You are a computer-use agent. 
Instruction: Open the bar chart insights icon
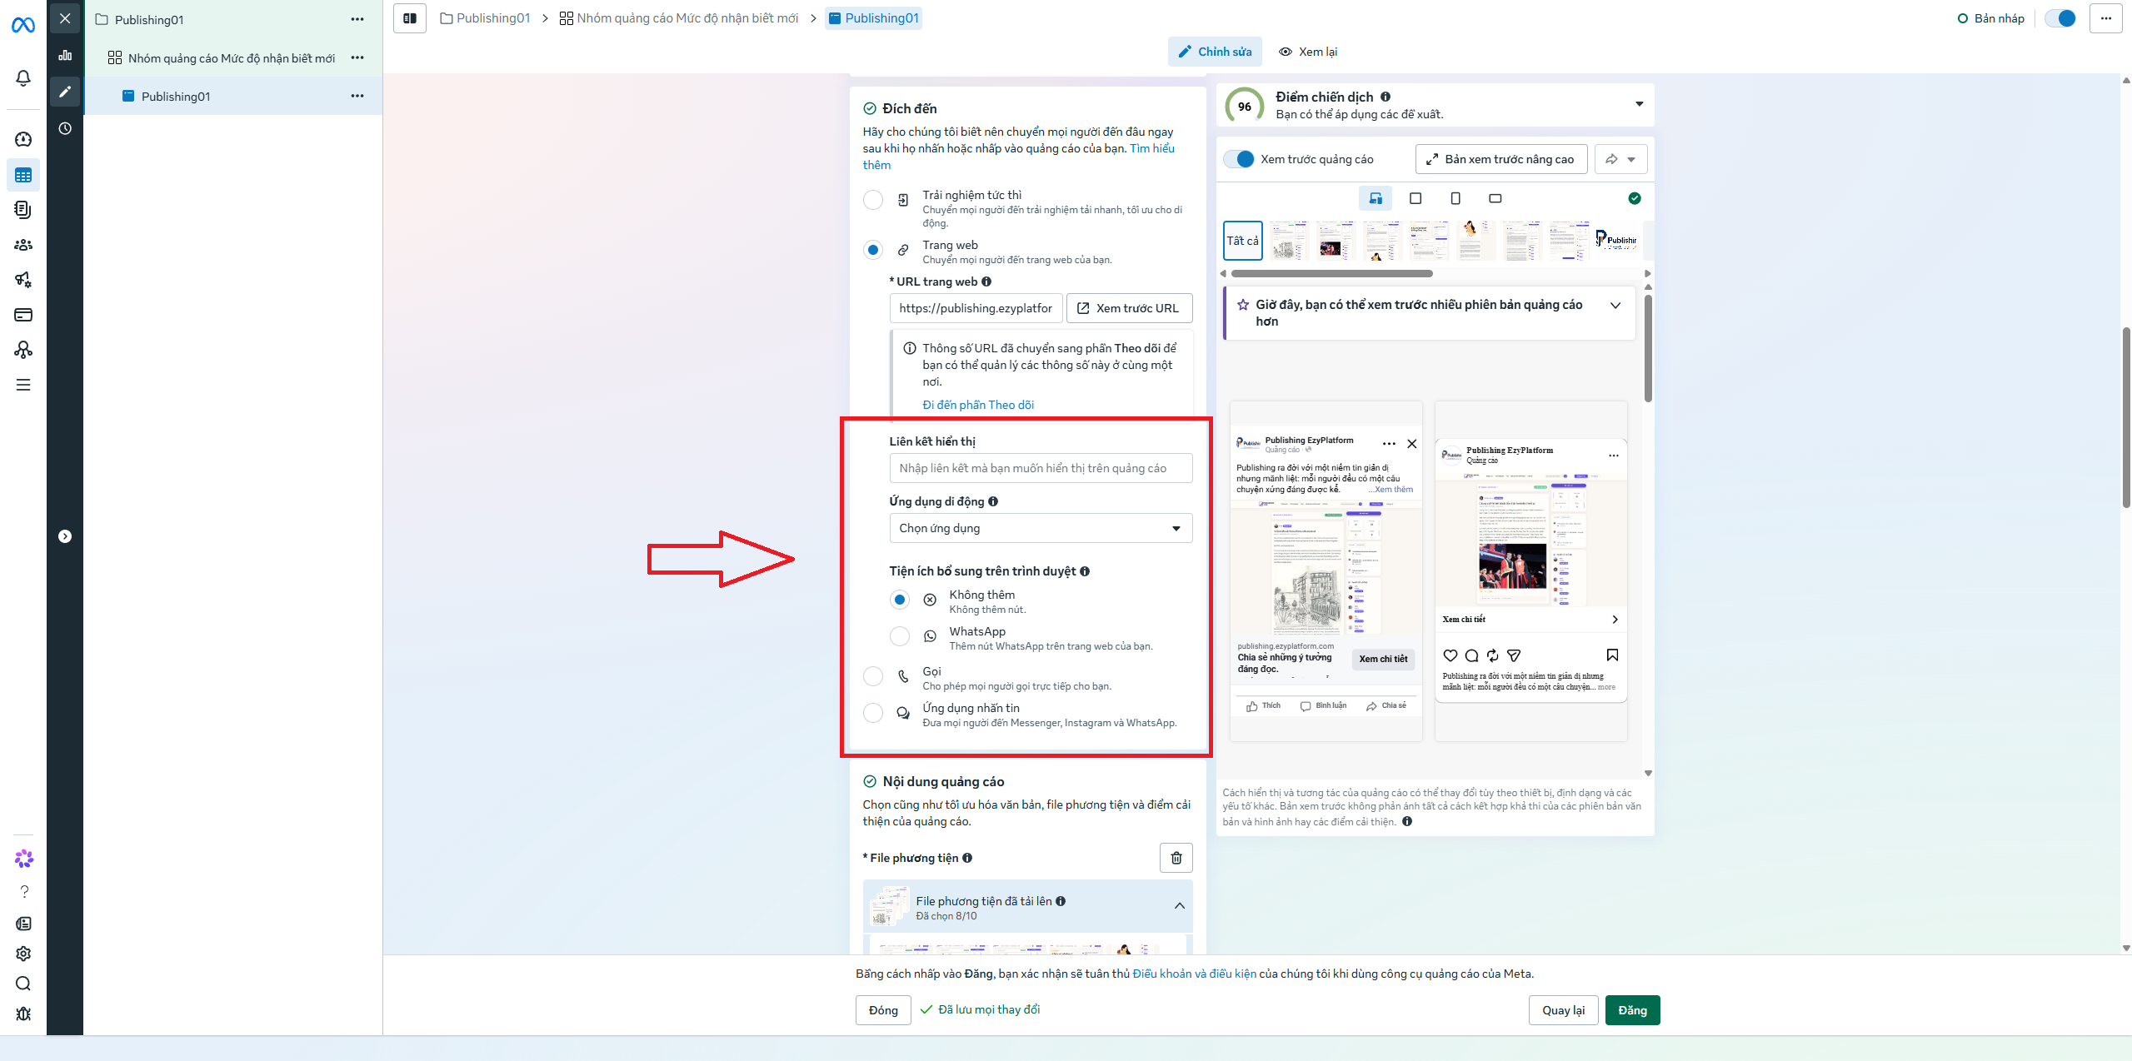[65, 55]
